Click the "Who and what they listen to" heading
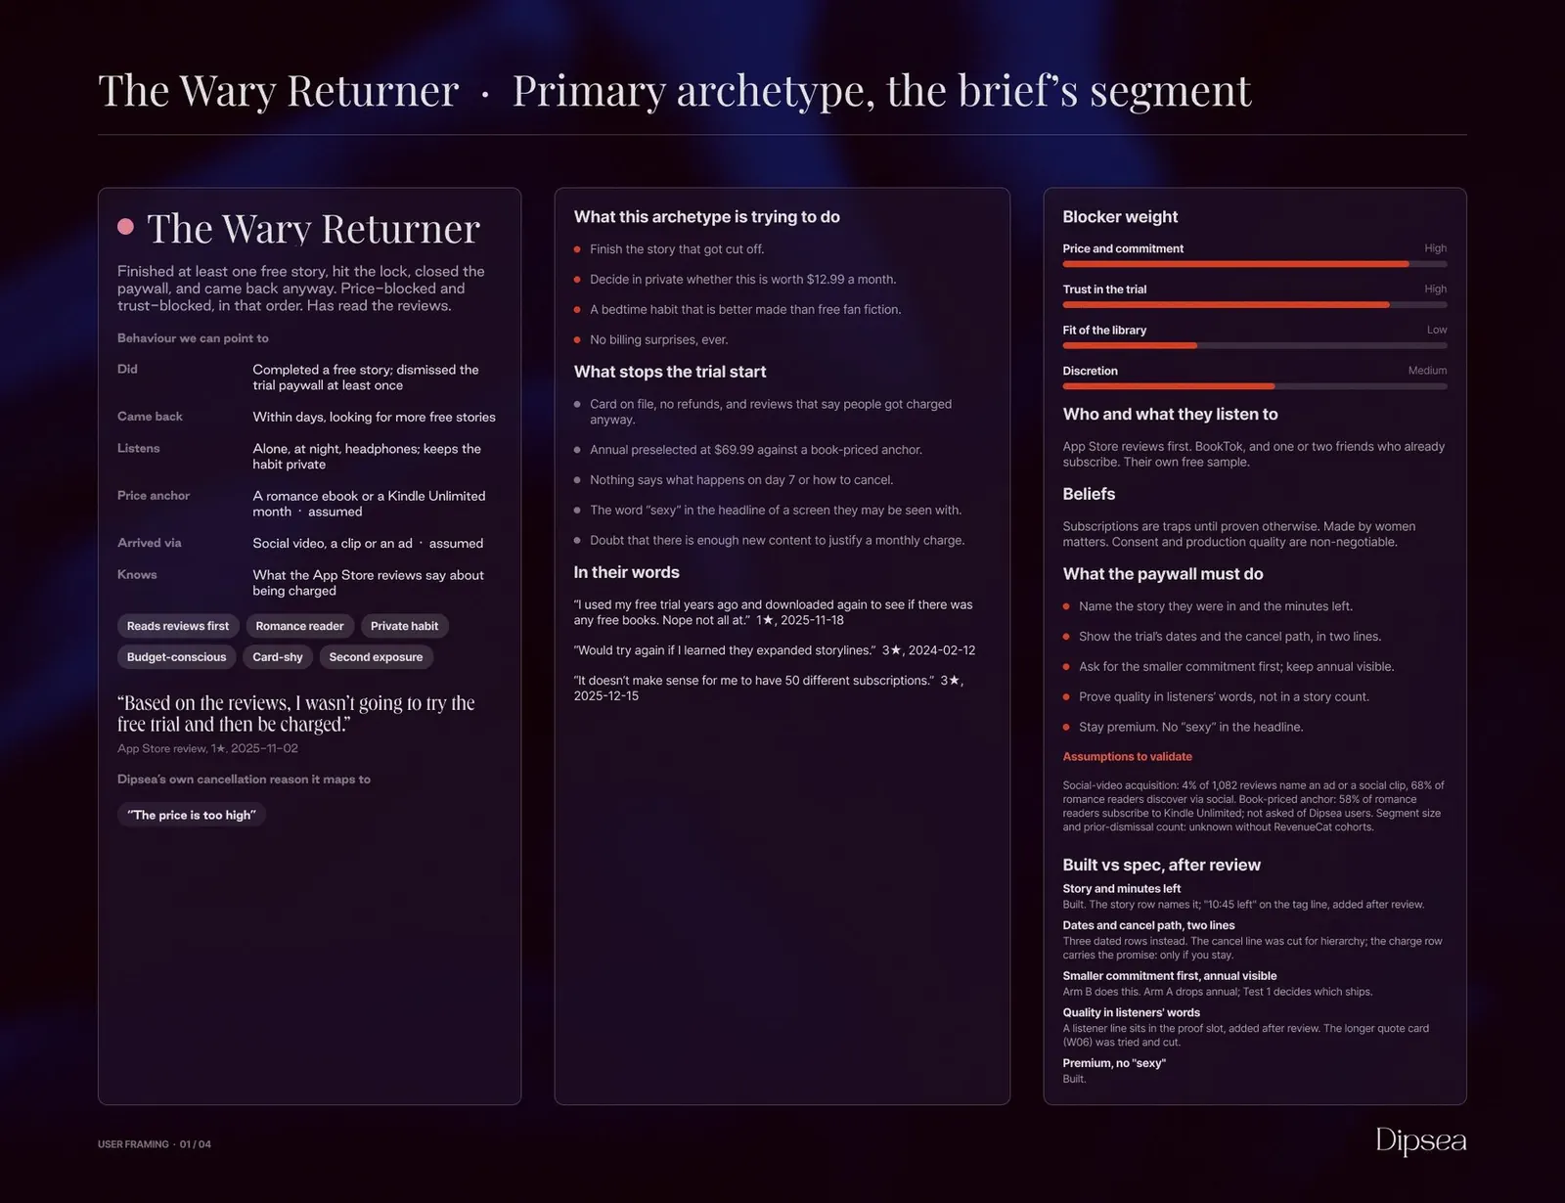Viewport: 1565px width, 1203px height. 1170,415
